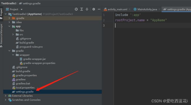
Task: Switch to the MainActivity.java tab
Action: (x=145, y=9)
